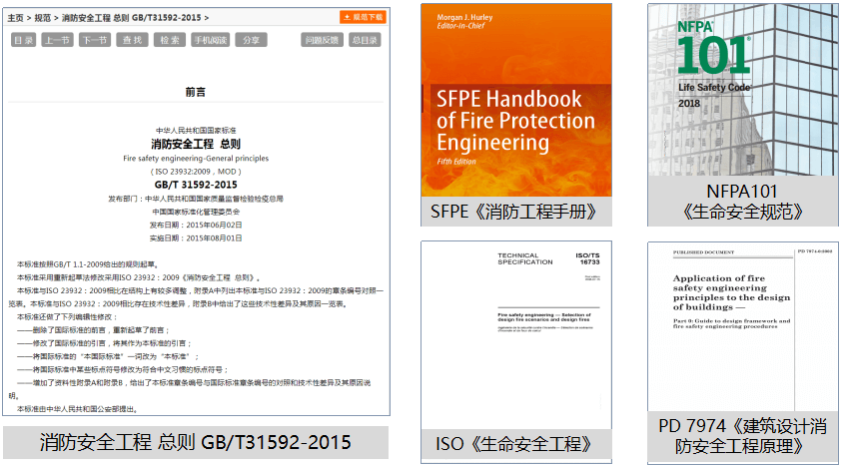This screenshot has height=467, width=843.
Task: Open 手机阅读 mobile reading
Action: (x=211, y=40)
